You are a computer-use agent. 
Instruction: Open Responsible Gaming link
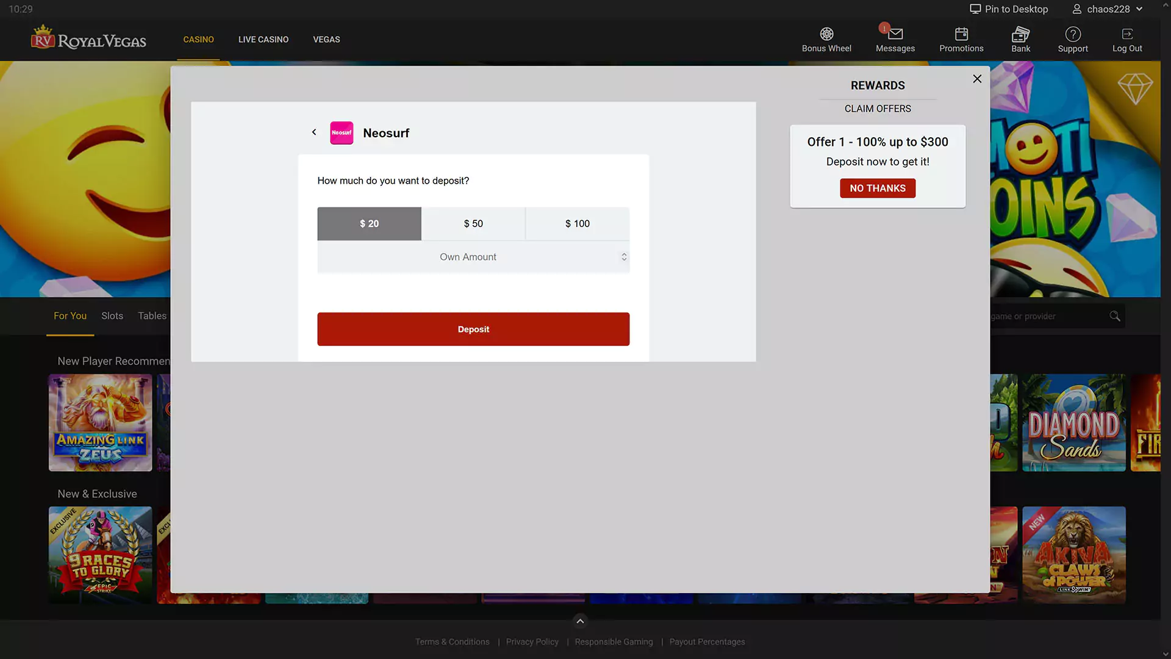coord(614,642)
